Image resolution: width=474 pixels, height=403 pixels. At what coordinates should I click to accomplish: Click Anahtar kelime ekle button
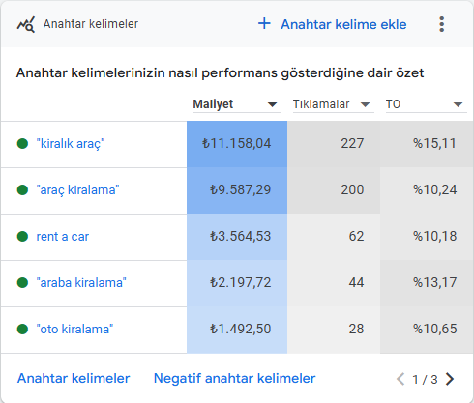[333, 24]
